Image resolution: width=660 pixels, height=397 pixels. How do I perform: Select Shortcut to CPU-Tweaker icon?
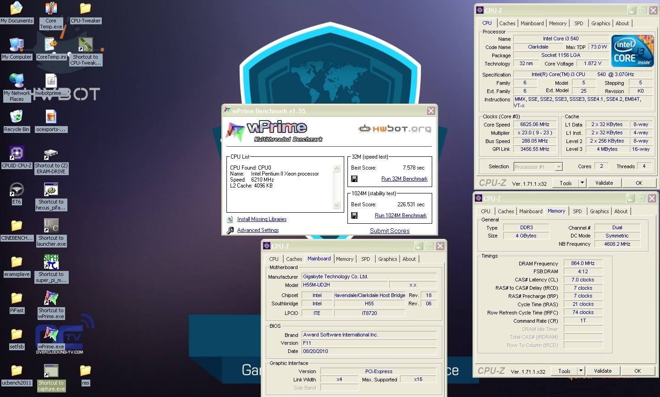pos(85,51)
